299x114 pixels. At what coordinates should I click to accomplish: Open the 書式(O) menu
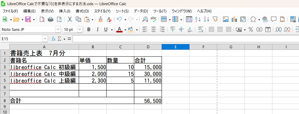[82, 11]
